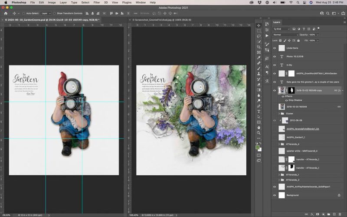Select the Frame tool
Image resolution: width=347 pixels, height=217 pixels.
click(259, 52)
